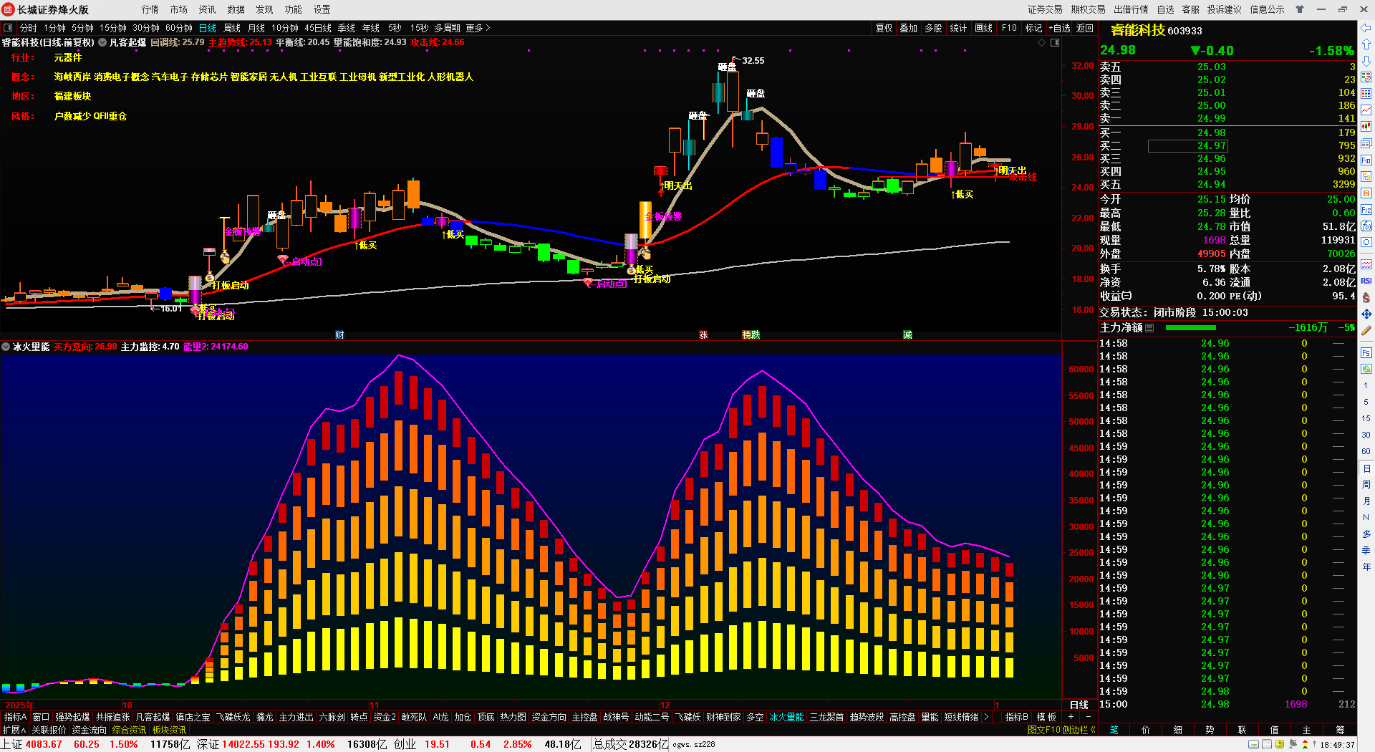Click the 画线 drawing button
The width and height of the screenshot is (1375, 752).
coord(984,28)
